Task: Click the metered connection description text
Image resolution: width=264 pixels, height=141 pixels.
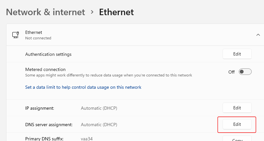Action: (109, 75)
